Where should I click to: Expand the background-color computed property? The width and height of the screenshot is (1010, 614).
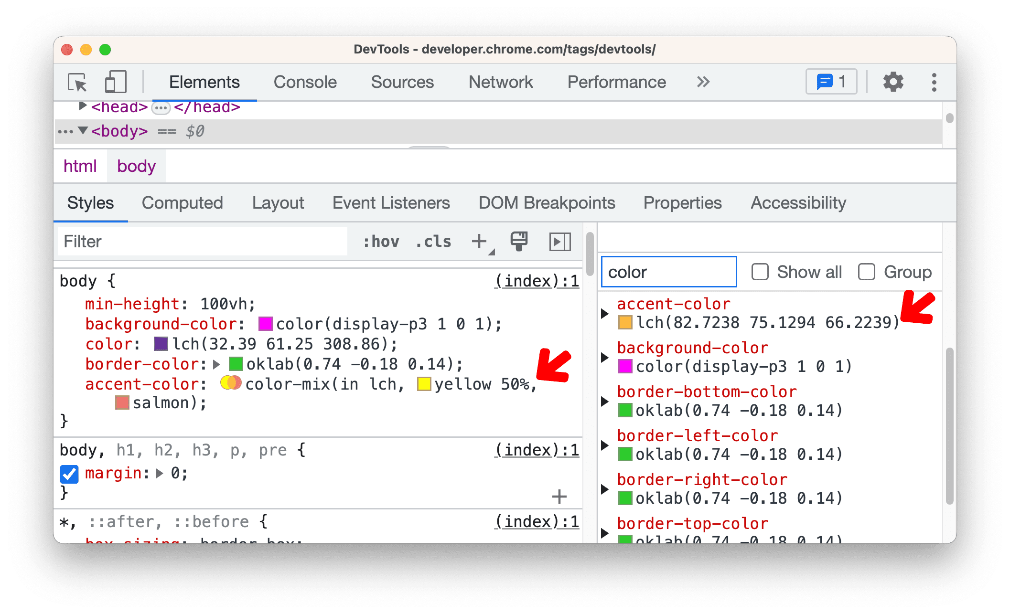tap(608, 358)
